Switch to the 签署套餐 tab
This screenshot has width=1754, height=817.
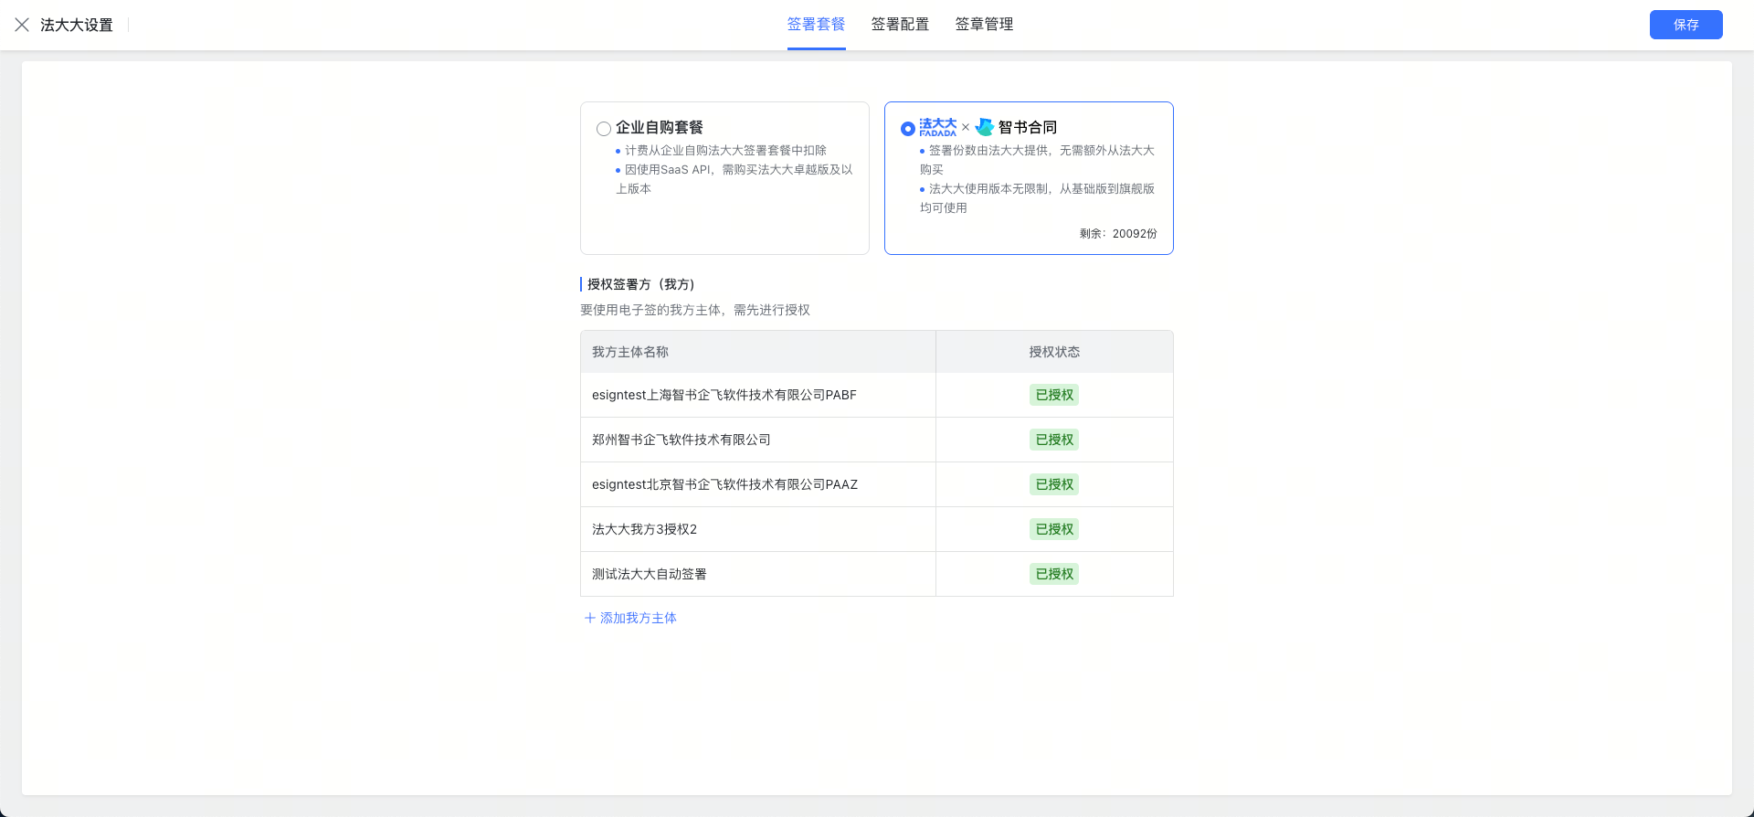point(816,25)
